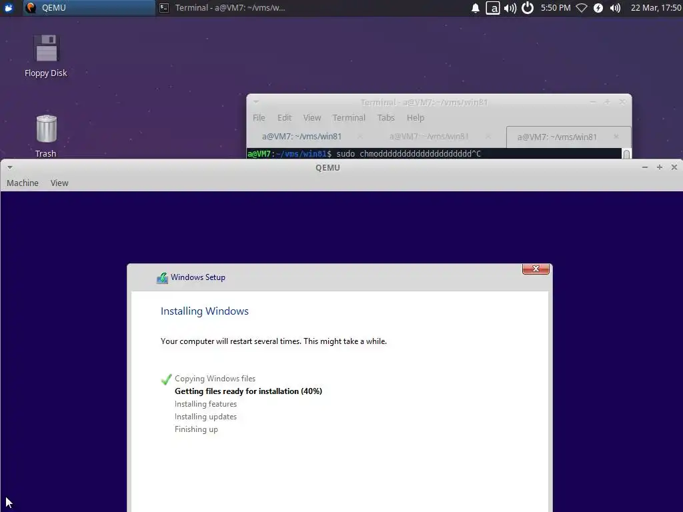Switch to the second terminal tab
The height and width of the screenshot is (512, 683).
[429, 136]
